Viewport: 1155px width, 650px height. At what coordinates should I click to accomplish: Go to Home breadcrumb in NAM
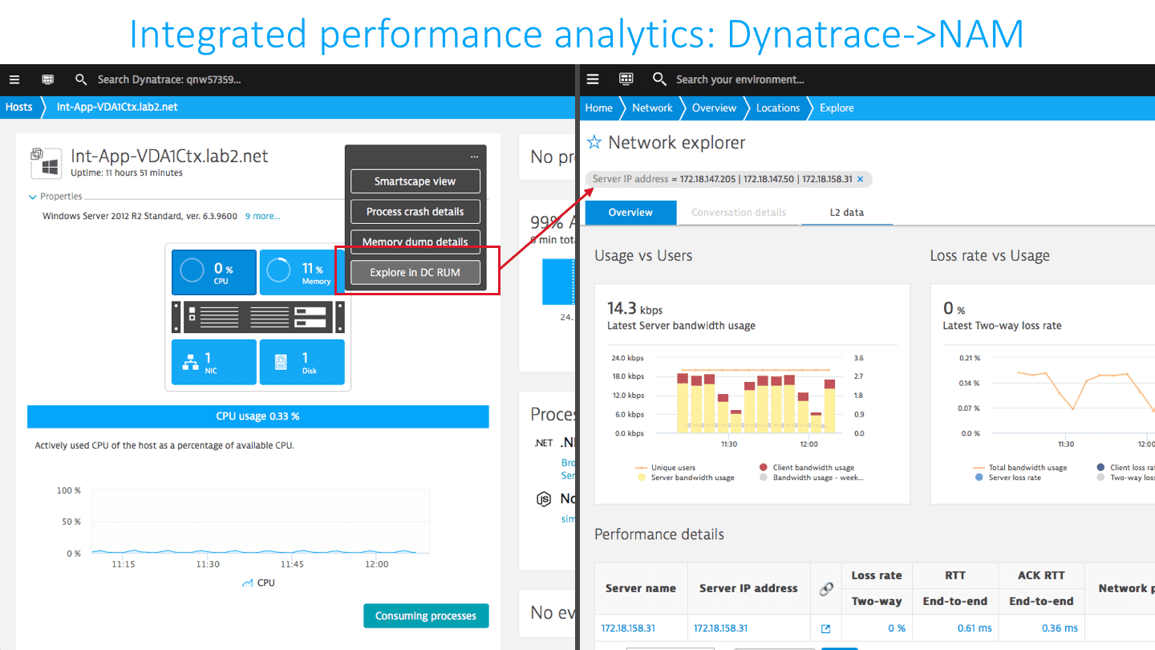coord(598,108)
